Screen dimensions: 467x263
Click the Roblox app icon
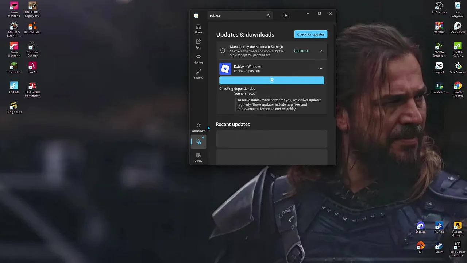click(225, 69)
